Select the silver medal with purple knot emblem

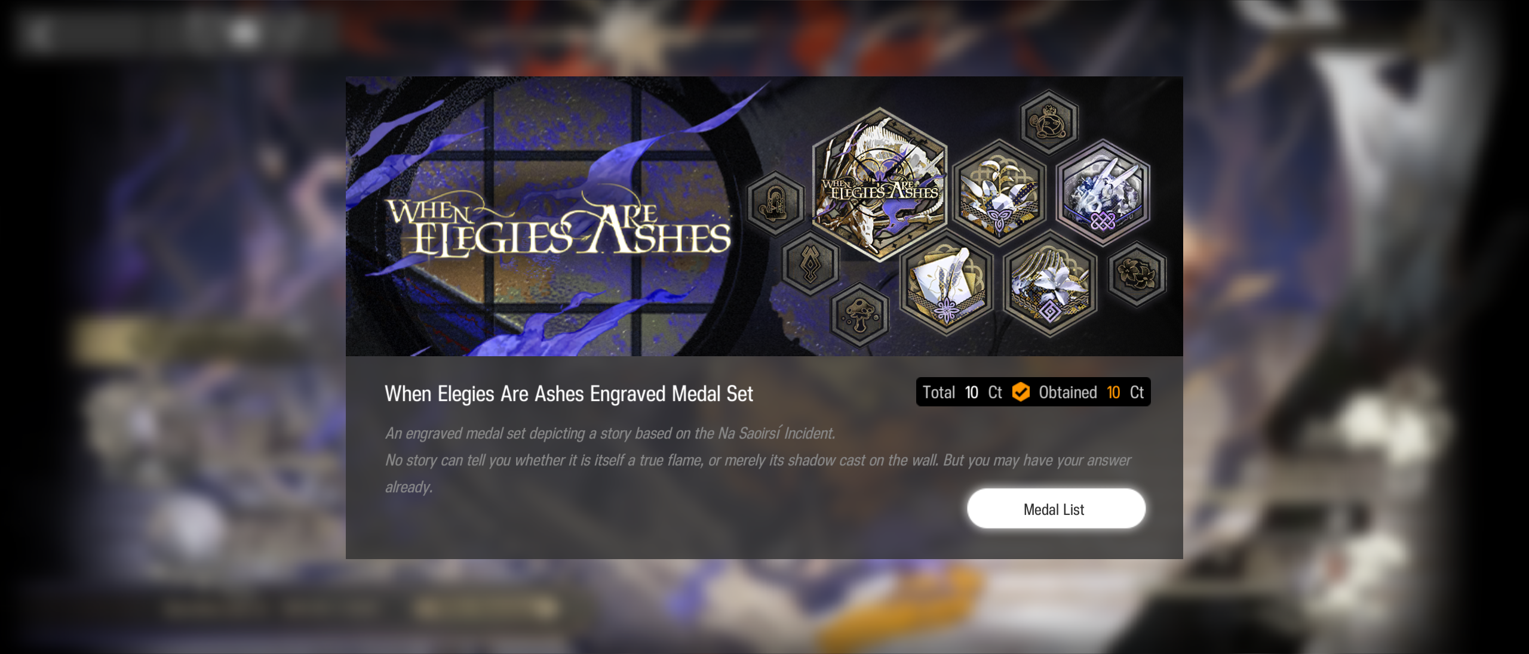click(1103, 192)
